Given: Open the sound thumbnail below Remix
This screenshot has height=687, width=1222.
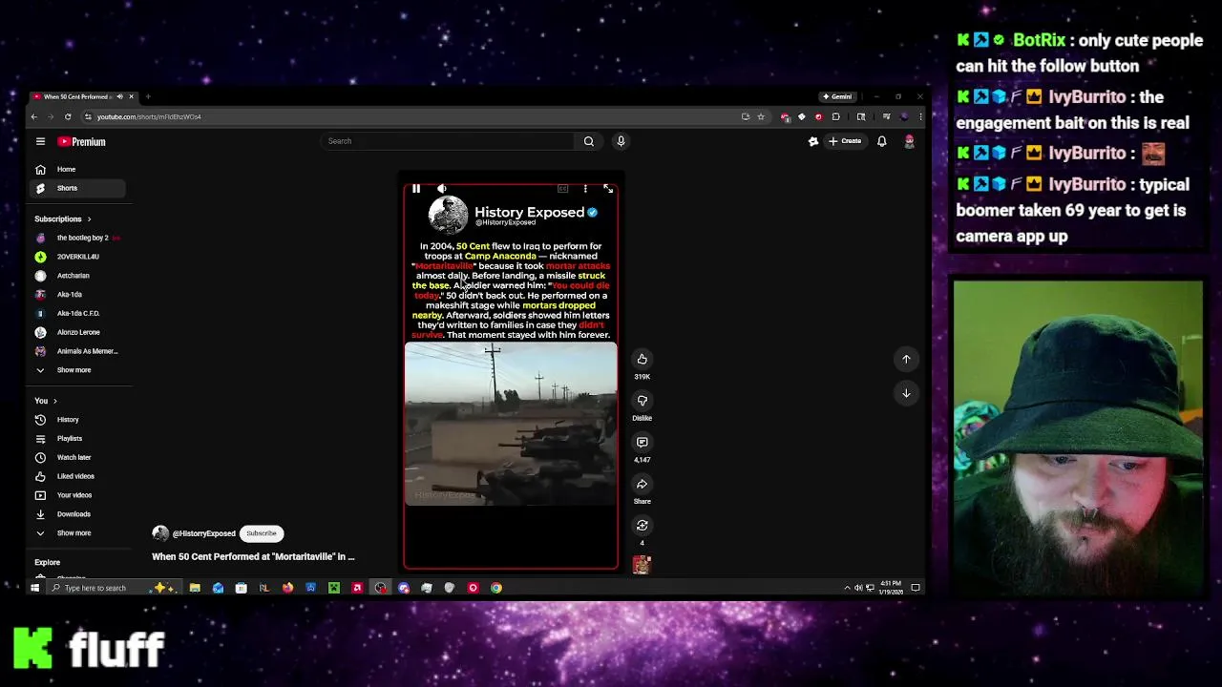Looking at the screenshot, I should click(x=642, y=565).
